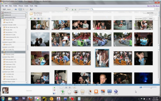Click the Share button

(x=151, y=19)
